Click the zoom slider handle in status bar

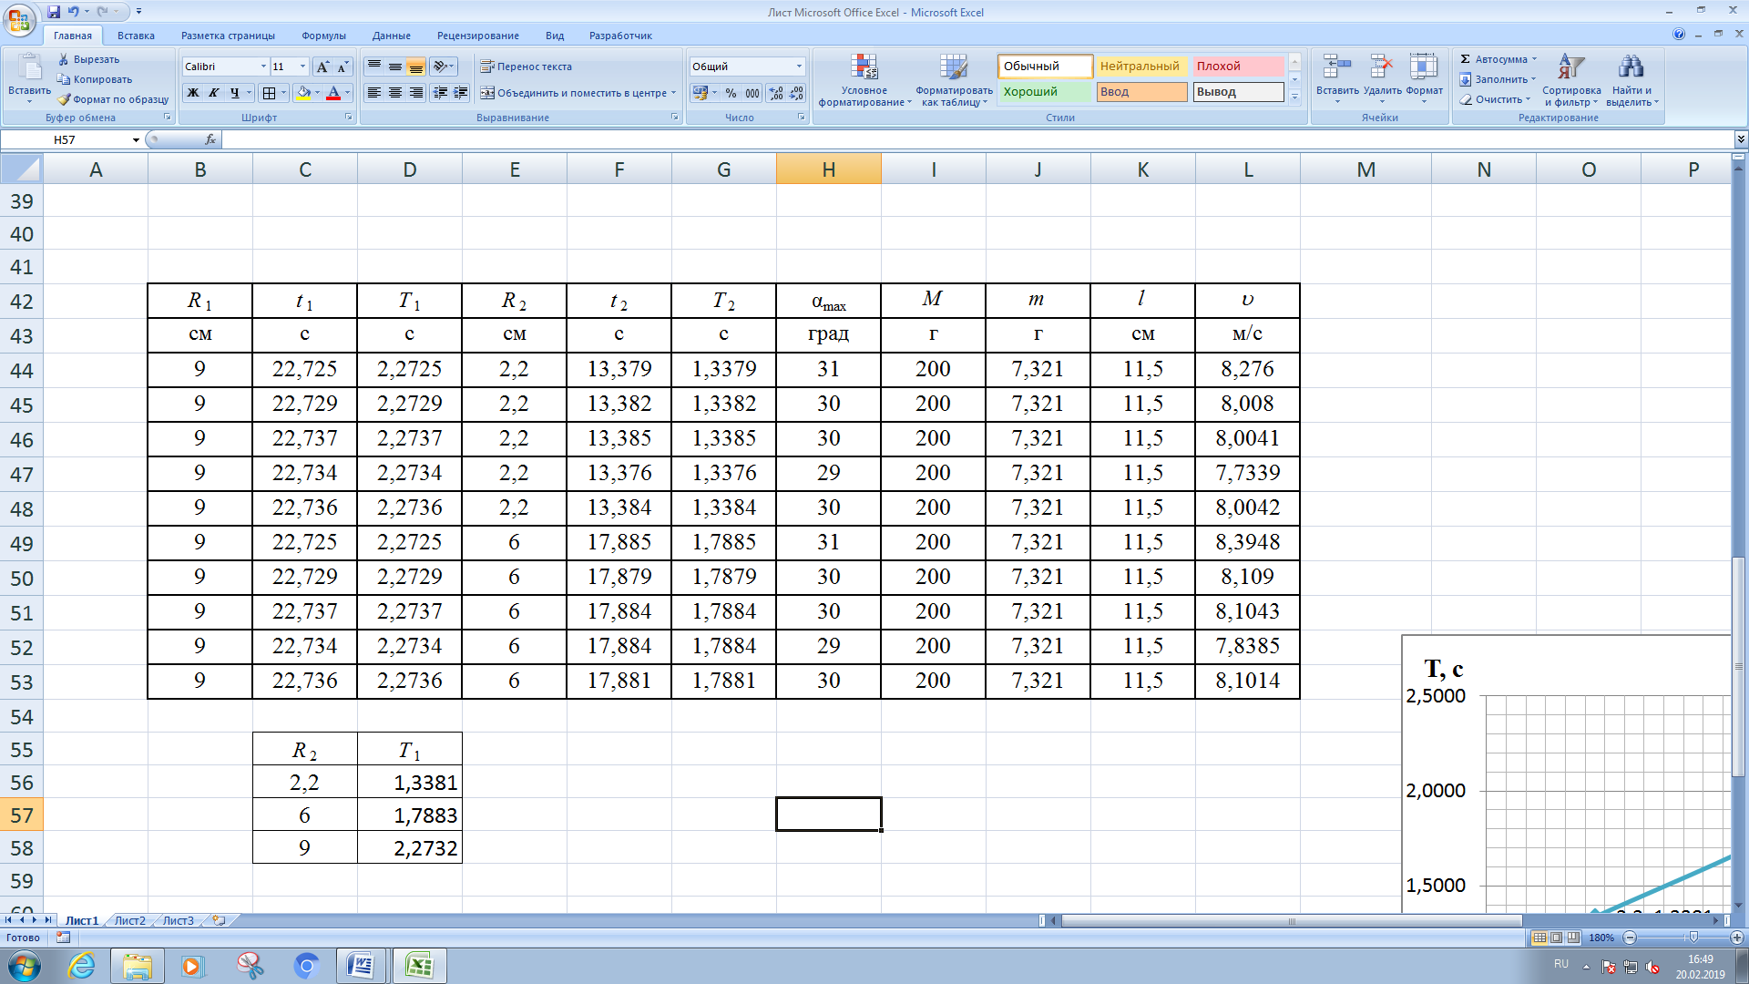[1693, 938]
